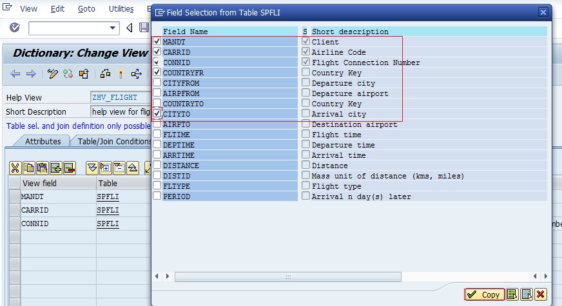Go to next object with right blue arrow
The width and height of the screenshot is (562, 306).
[x=31, y=74]
